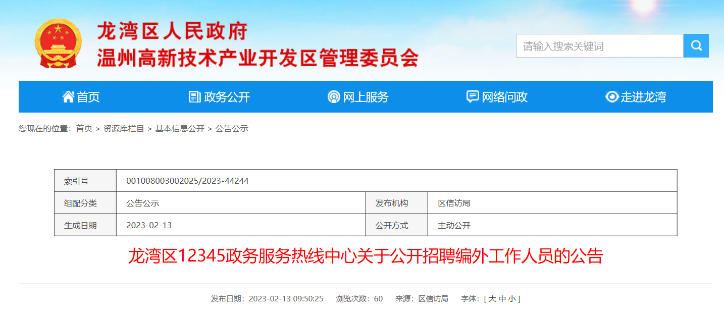Click the source text 来源：区信访局

[x=422, y=299]
